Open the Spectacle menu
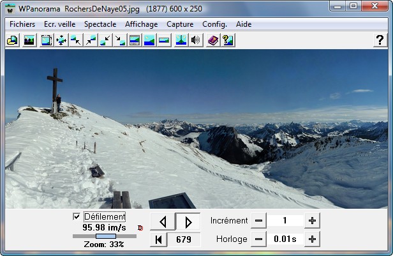This screenshot has height=256, width=393. (x=100, y=24)
